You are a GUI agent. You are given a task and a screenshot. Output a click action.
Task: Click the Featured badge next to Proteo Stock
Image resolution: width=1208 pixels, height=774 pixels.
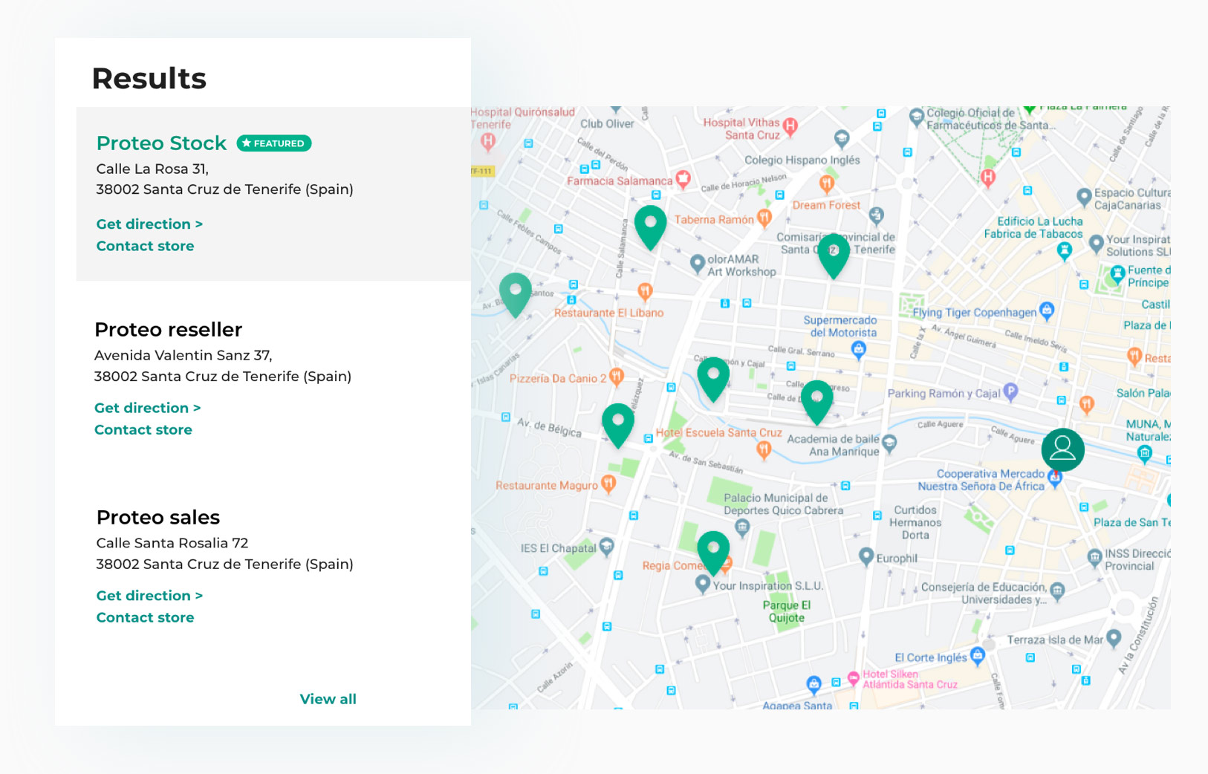(274, 143)
